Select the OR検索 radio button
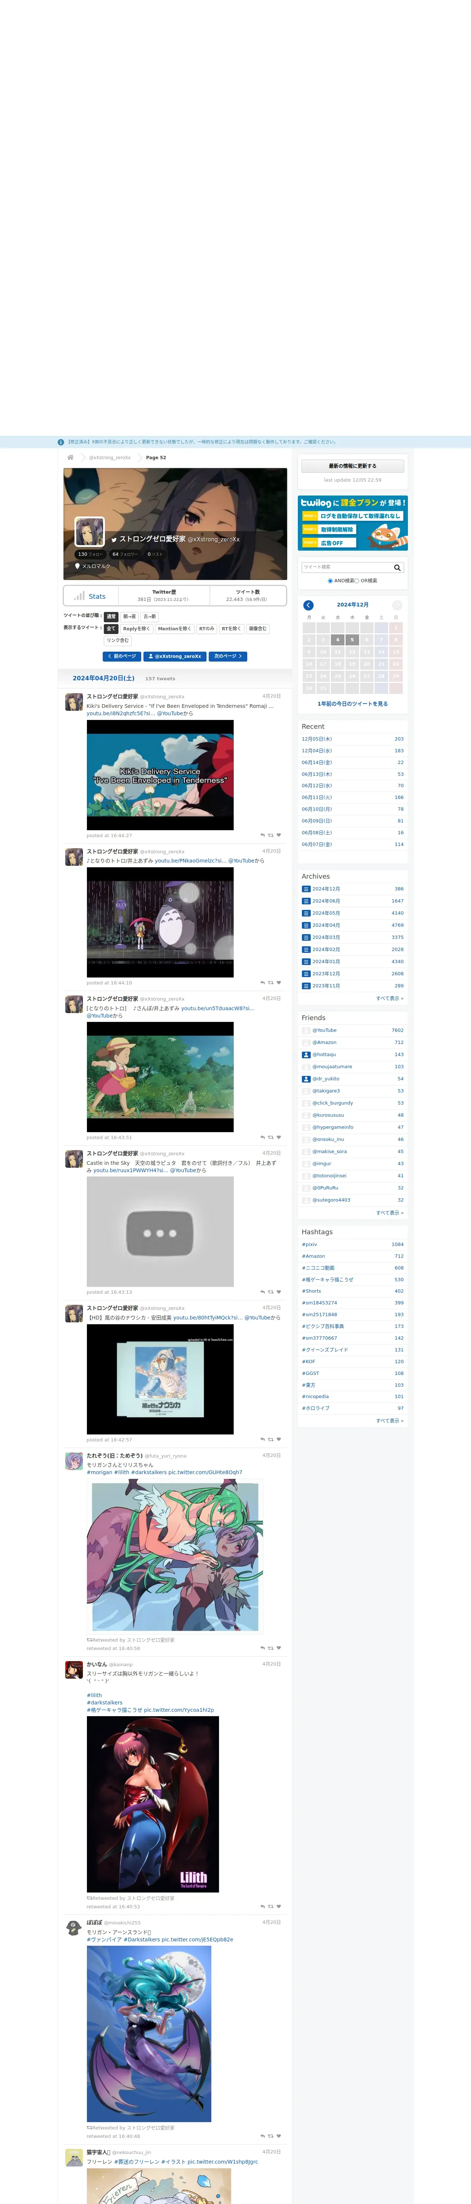The width and height of the screenshot is (471, 2204). [x=357, y=581]
